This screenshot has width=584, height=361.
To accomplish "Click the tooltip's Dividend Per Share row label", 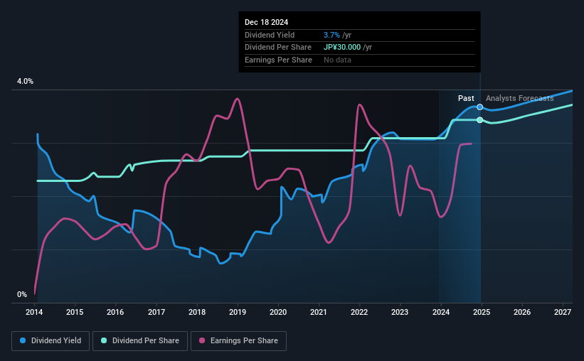I will [x=278, y=48].
